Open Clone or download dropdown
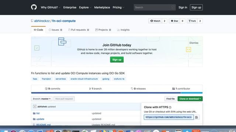 point(190,99)
